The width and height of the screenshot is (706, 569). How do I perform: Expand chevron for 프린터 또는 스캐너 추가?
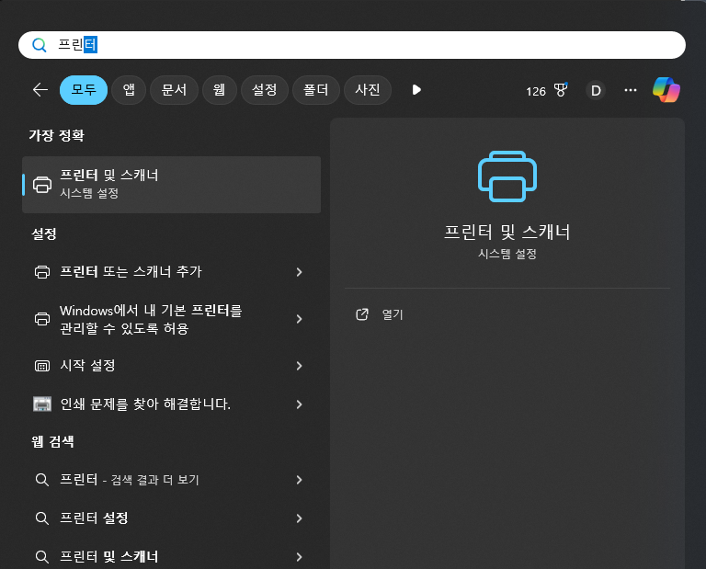click(299, 272)
